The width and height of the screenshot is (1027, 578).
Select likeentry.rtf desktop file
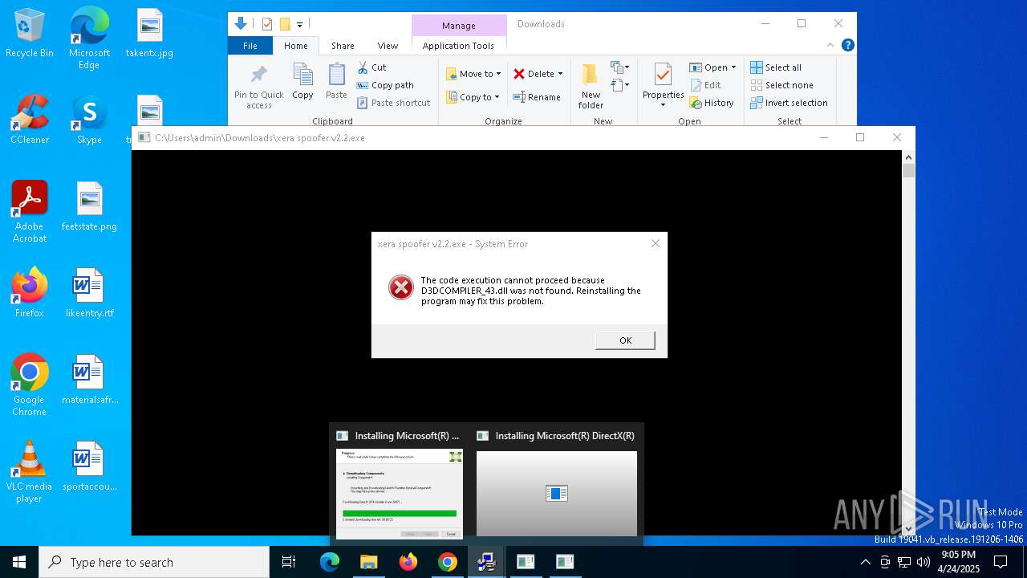click(x=89, y=294)
